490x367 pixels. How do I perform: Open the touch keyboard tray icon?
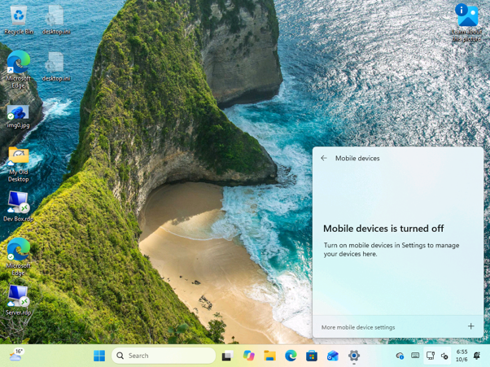(x=415, y=355)
